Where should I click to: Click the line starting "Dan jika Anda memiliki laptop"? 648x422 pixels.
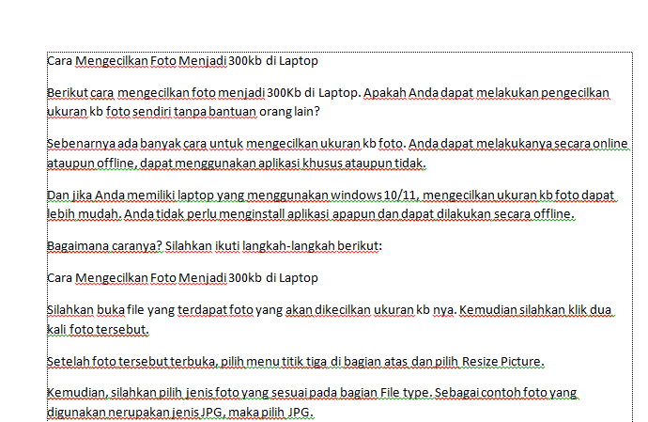(x=331, y=195)
